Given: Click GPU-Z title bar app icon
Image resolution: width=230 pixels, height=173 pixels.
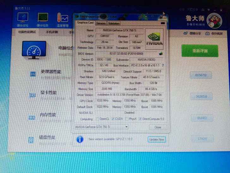Looking at the screenshot, I should tap(77, 16).
